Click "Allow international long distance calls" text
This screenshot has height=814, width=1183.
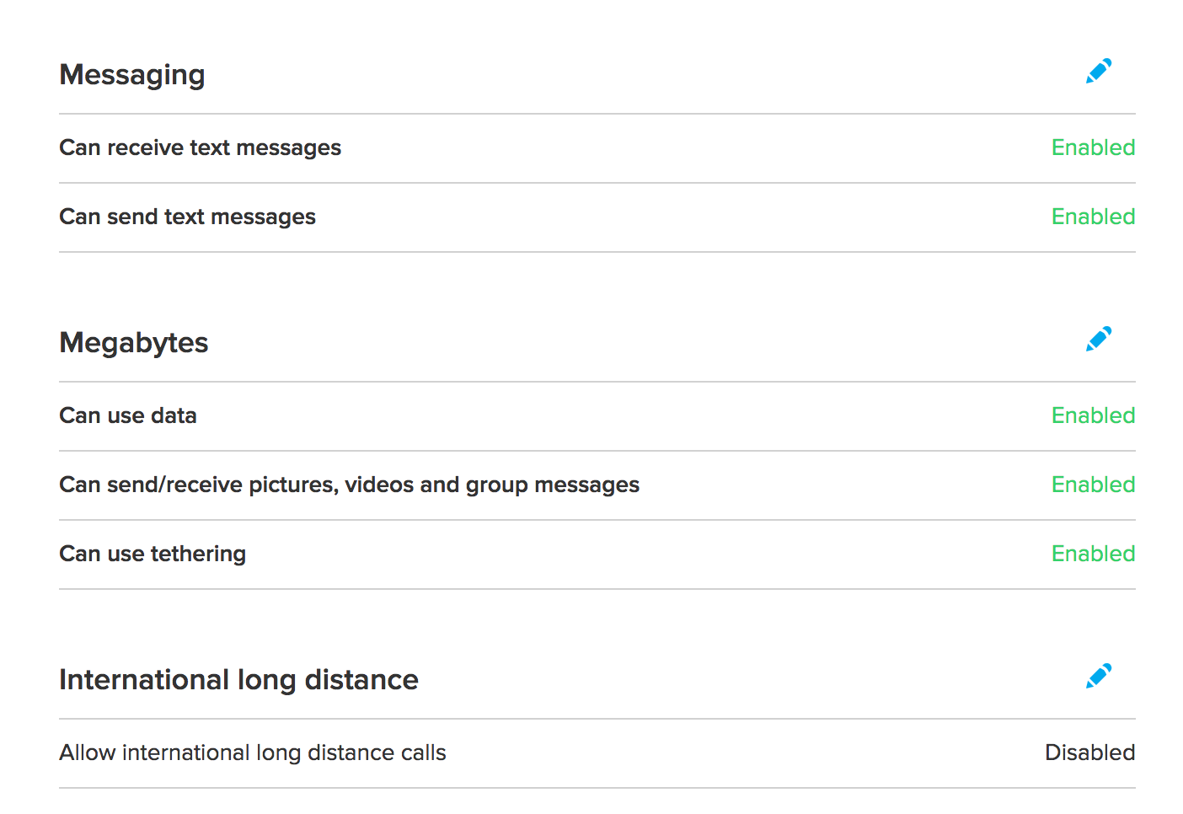point(252,752)
